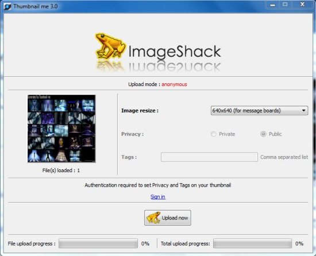Select the Public privacy radio button
This screenshot has height=256, width=316.
click(263, 134)
